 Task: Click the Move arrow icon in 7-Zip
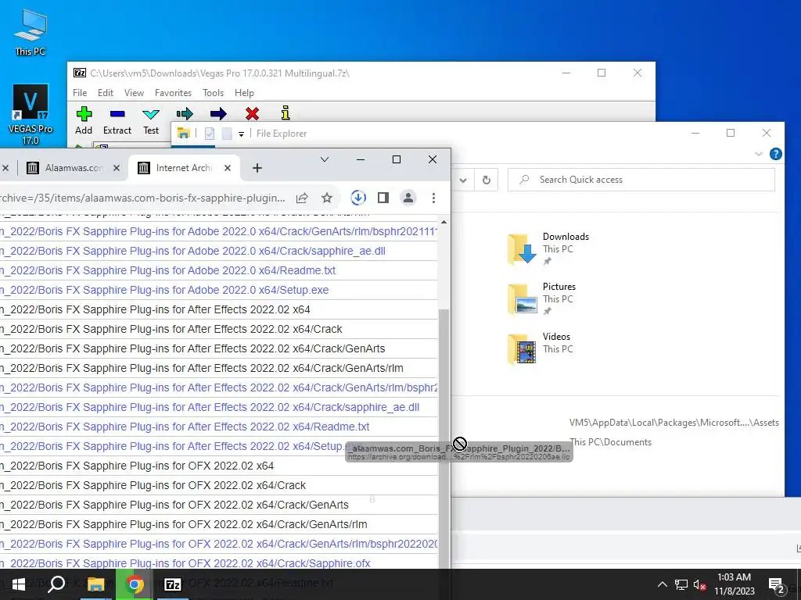[218, 114]
